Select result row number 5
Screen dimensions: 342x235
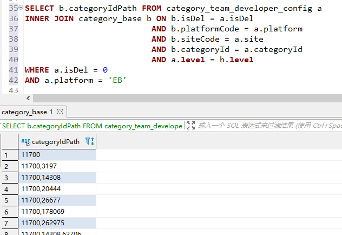pyautogui.click(x=10, y=200)
